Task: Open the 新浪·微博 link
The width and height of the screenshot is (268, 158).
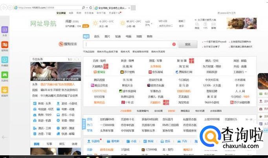Action: (x=127, y=61)
